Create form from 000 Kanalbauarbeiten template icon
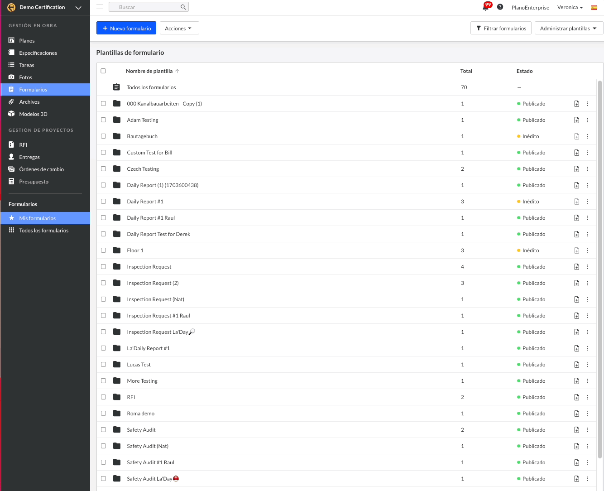Screen dimensions: 604x491 [x=576, y=104]
